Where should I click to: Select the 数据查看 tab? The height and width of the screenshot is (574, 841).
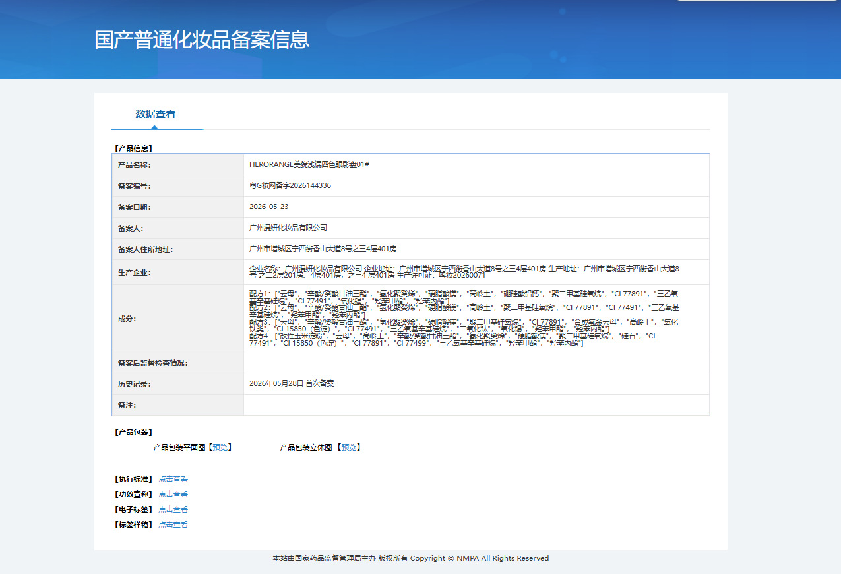[156, 113]
